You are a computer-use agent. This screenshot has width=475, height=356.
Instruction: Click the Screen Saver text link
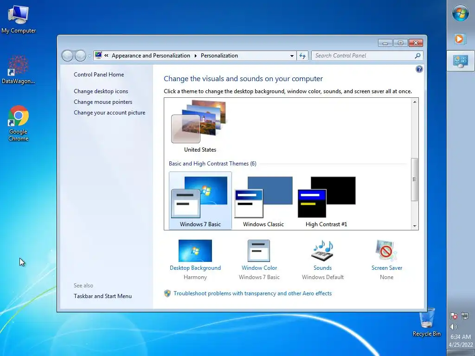pyautogui.click(x=387, y=268)
